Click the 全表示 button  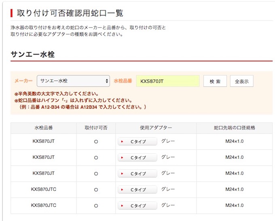click(x=242, y=81)
